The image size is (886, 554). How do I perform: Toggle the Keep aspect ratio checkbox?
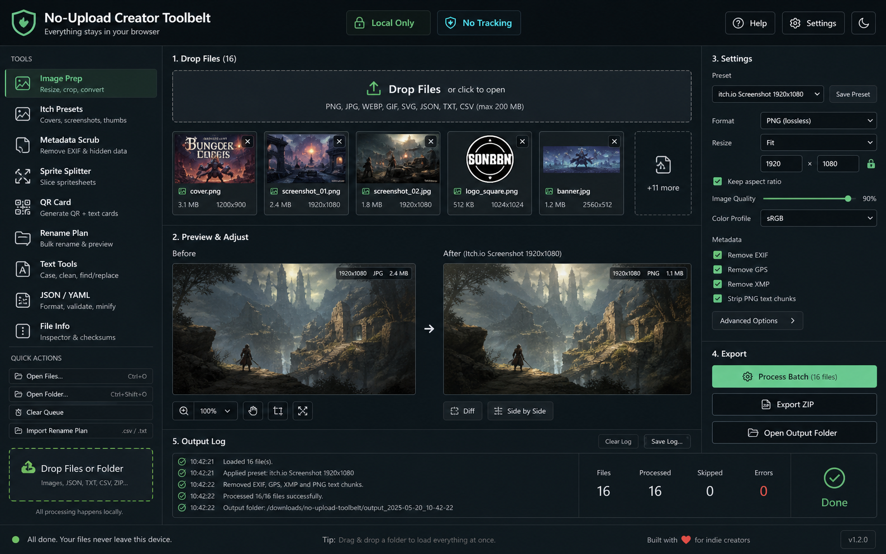tap(718, 182)
